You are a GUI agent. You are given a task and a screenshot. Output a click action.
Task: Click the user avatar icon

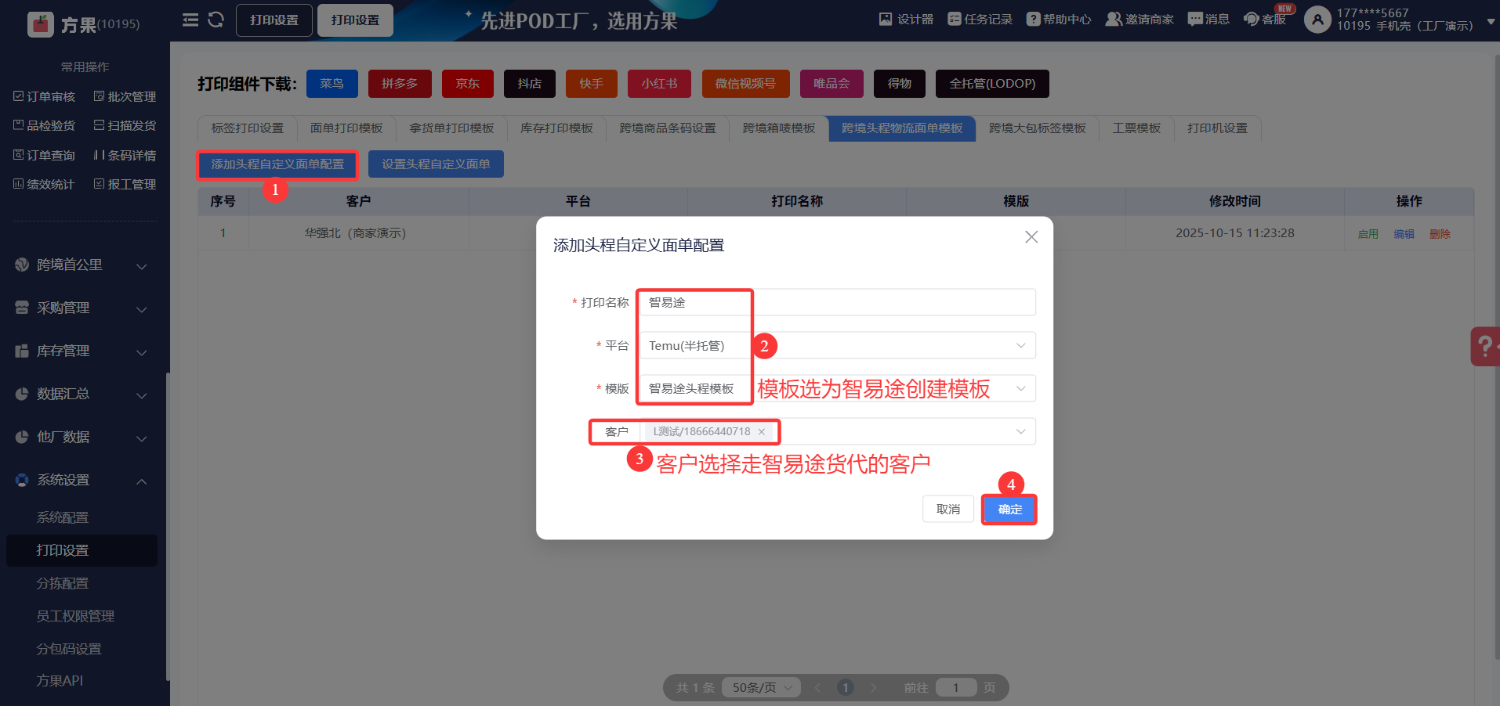click(x=1317, y=20)
